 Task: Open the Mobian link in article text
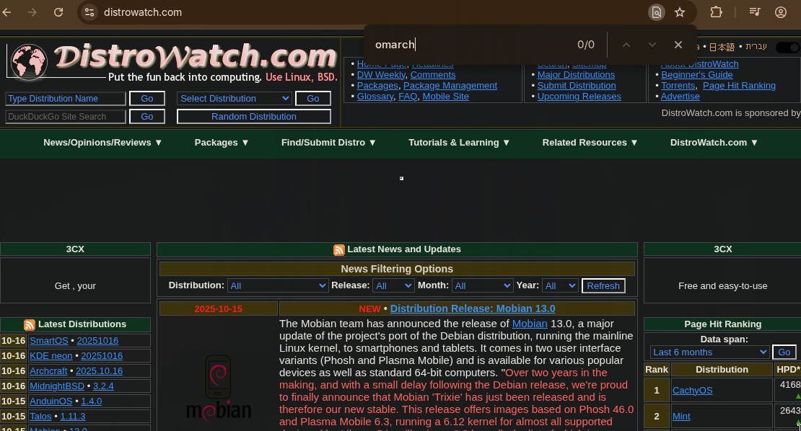[x=530, y=324]
